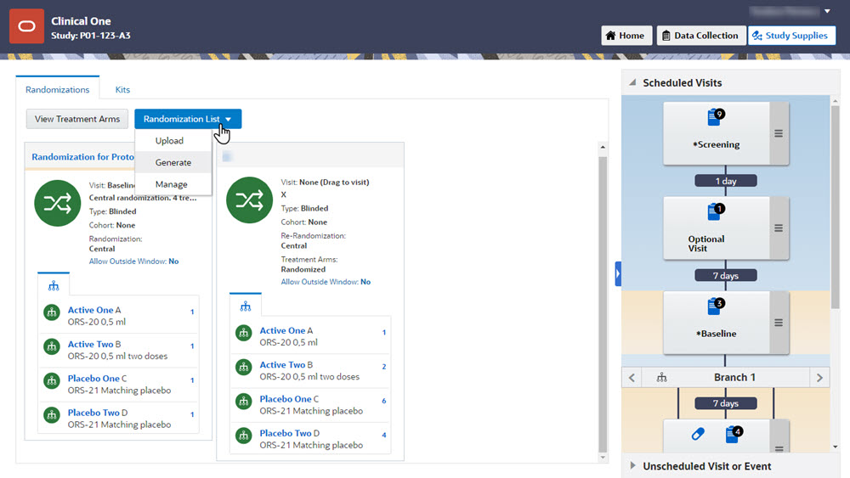Switch to the Kits tab
This screenshot has height=478, width=850.
coord(122,89)
